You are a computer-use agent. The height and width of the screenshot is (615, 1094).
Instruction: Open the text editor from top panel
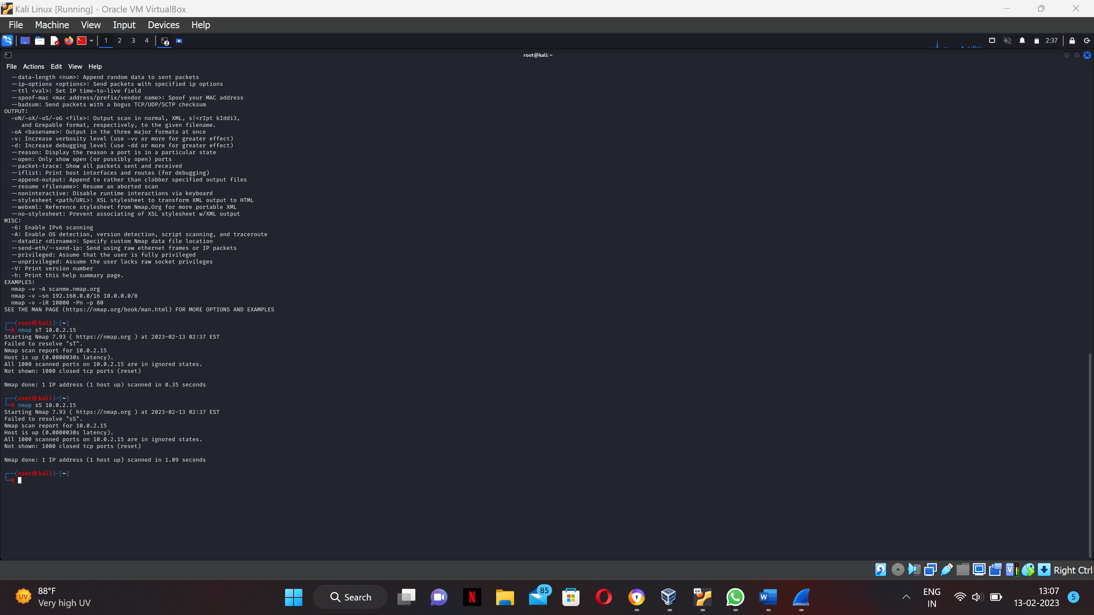55,41
